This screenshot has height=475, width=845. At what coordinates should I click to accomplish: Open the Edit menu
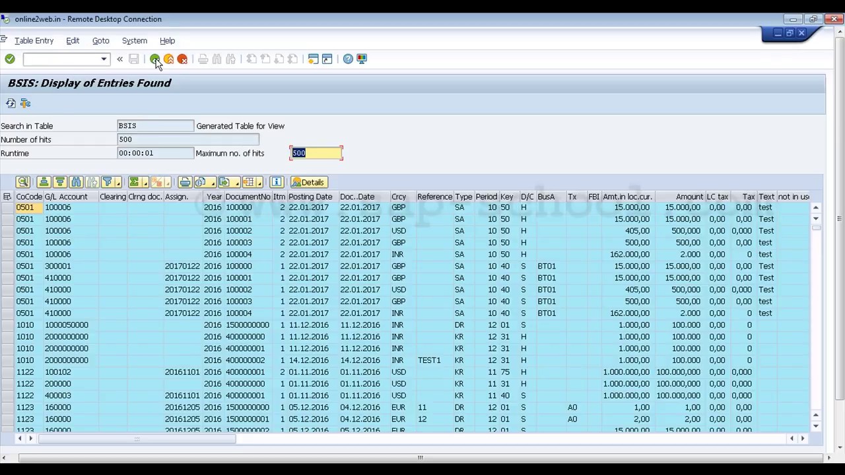[x=73, y=41]
